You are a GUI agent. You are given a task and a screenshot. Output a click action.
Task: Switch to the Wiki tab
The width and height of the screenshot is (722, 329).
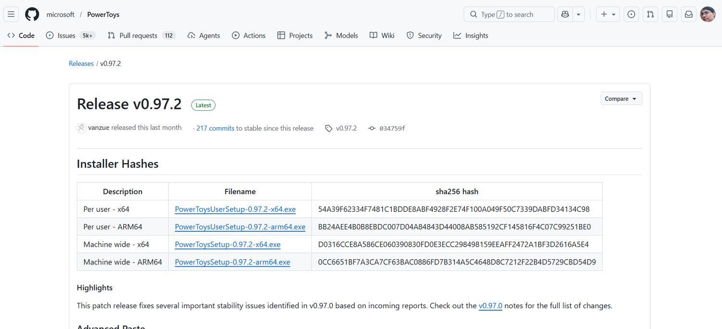(382, 36)
